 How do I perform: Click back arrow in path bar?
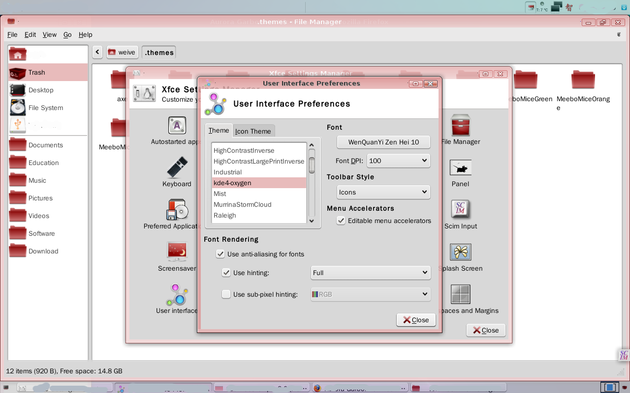click(97, 52)
